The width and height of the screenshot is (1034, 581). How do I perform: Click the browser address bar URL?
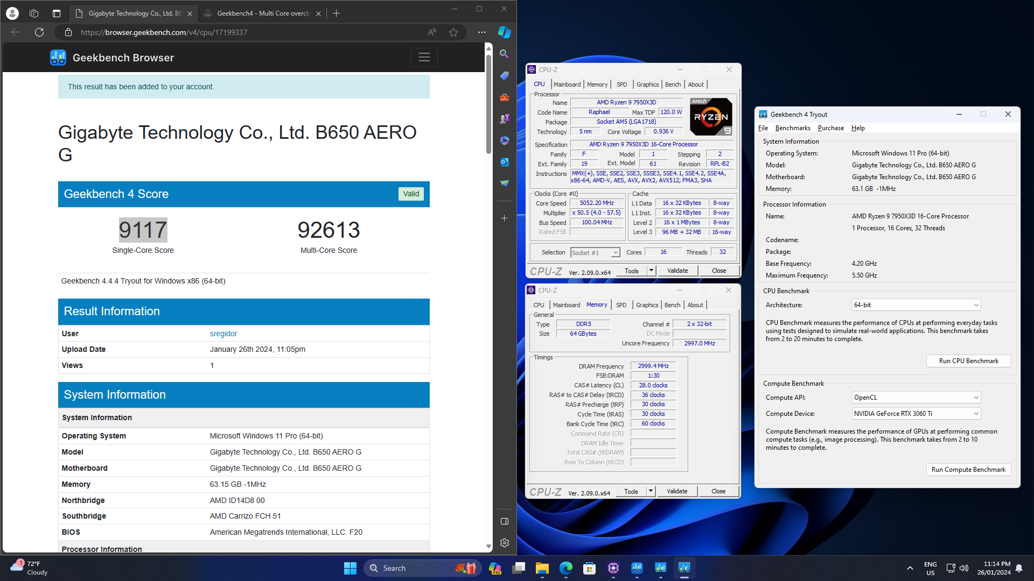point(164,32)
